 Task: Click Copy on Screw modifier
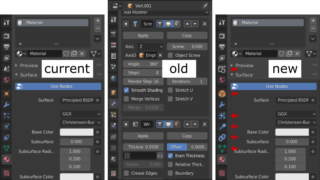187,36
